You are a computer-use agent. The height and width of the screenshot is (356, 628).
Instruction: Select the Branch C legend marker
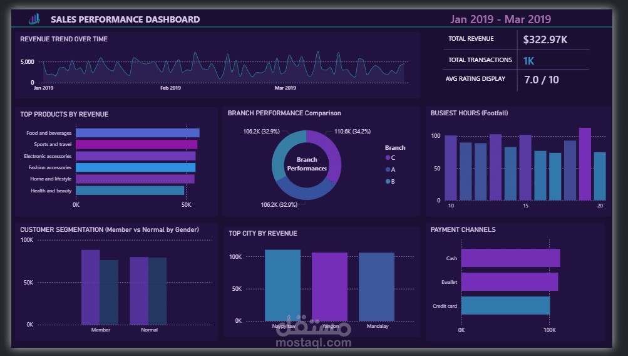click(x=388, y=158)
